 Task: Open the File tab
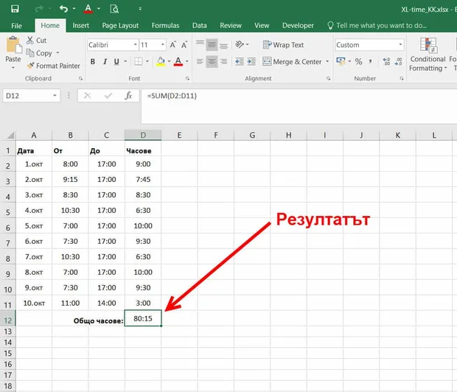tap(17, 26)
